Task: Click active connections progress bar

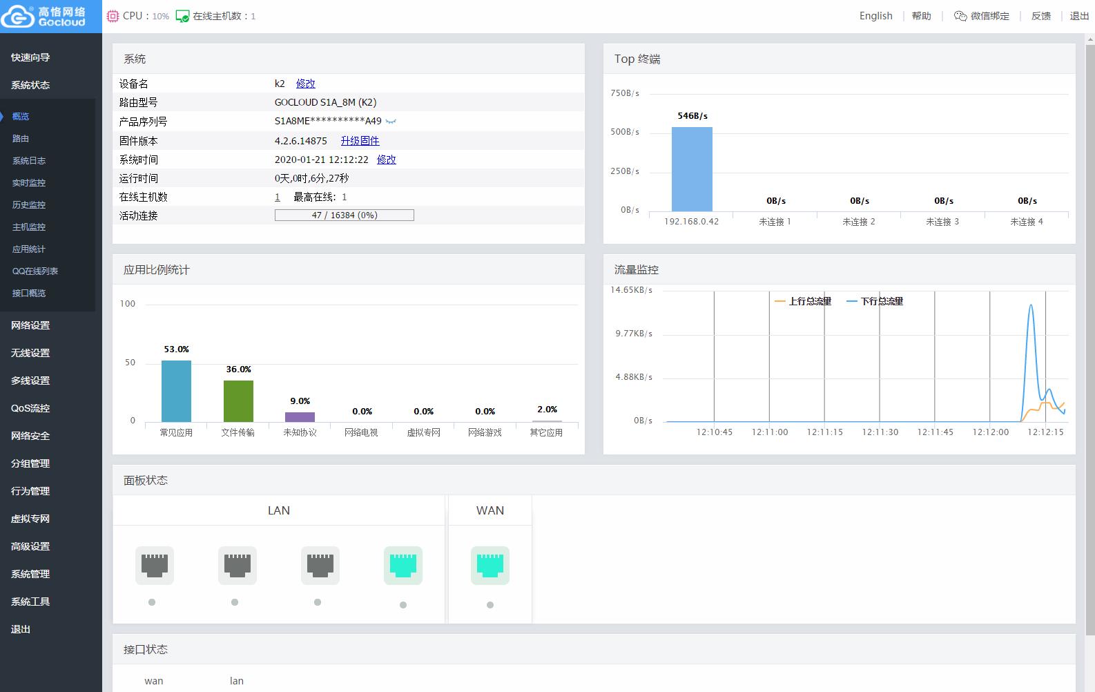Action: pos(345,215)
